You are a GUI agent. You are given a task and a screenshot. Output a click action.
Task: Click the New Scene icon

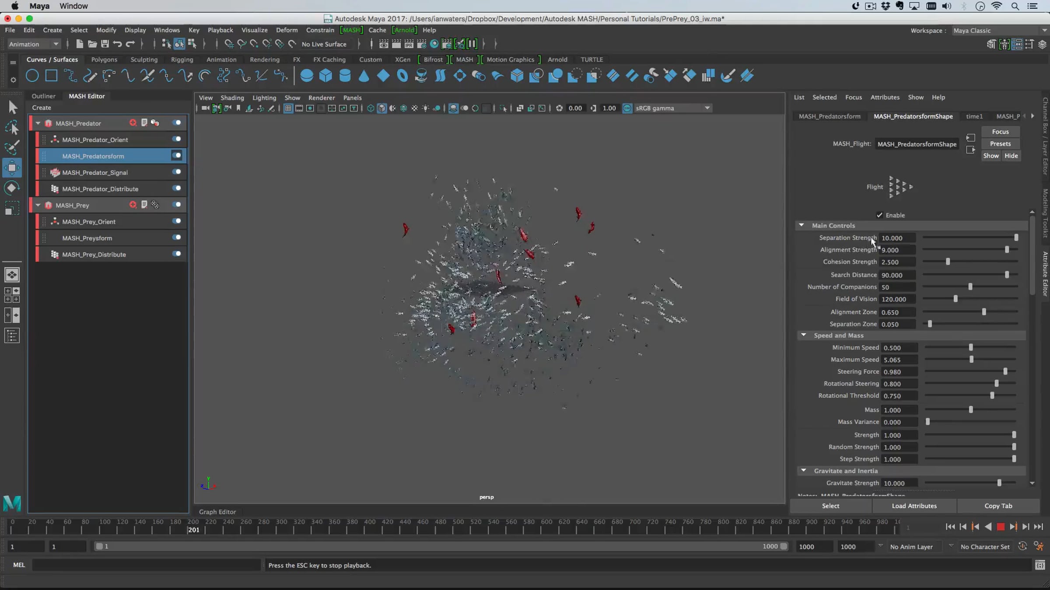(79, 44)
